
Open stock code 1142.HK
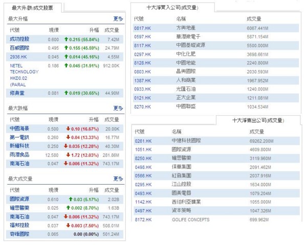143,202
